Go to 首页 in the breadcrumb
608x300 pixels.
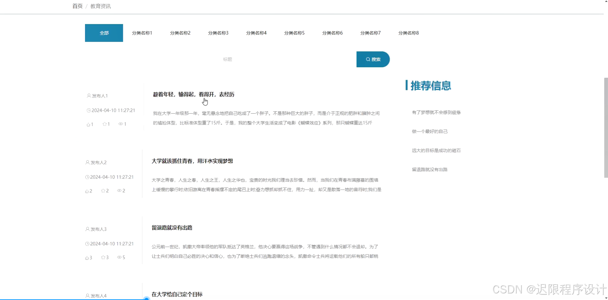coord(77,6)
